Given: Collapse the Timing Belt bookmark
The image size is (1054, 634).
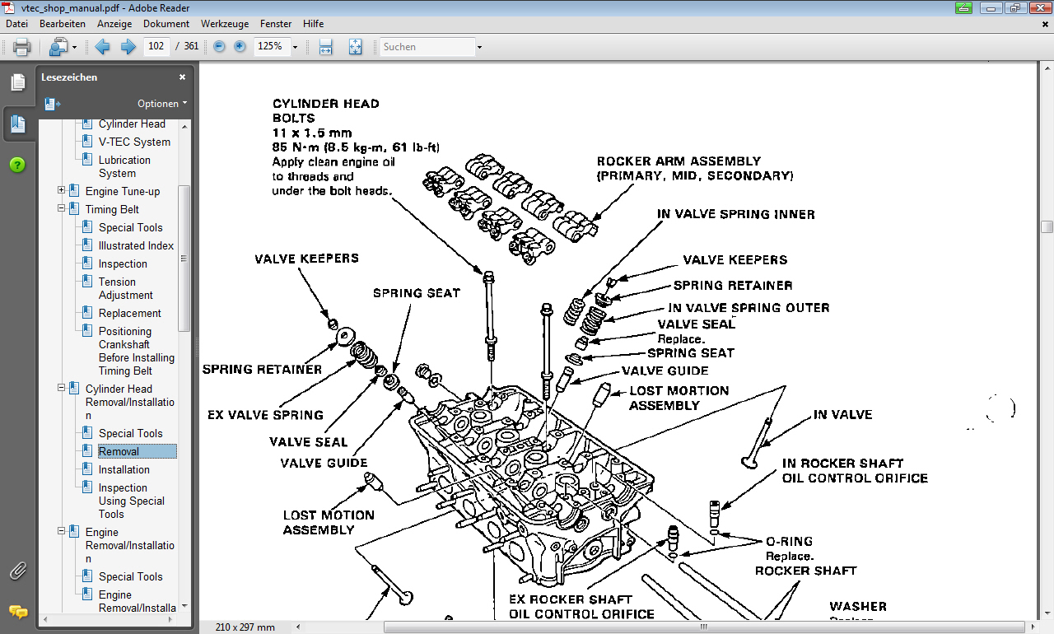Looking at the screenshot, I should pos(62,209).
